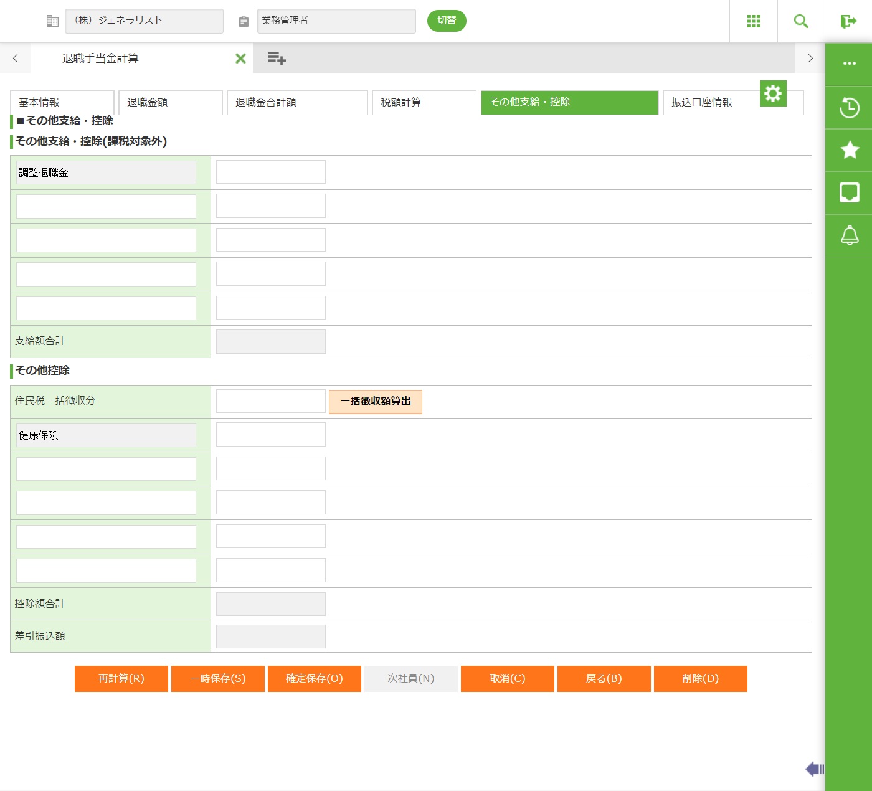Switch to the 退職金合計額 tab
The image size is (872, 791).
click(298, 102)
